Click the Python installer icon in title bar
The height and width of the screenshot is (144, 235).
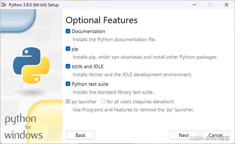pyautogui.click(x=4, y=5)
